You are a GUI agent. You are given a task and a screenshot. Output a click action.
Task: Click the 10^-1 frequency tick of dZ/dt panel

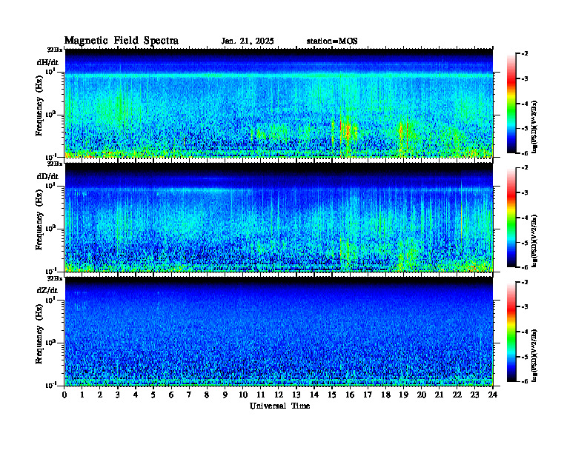50,385
